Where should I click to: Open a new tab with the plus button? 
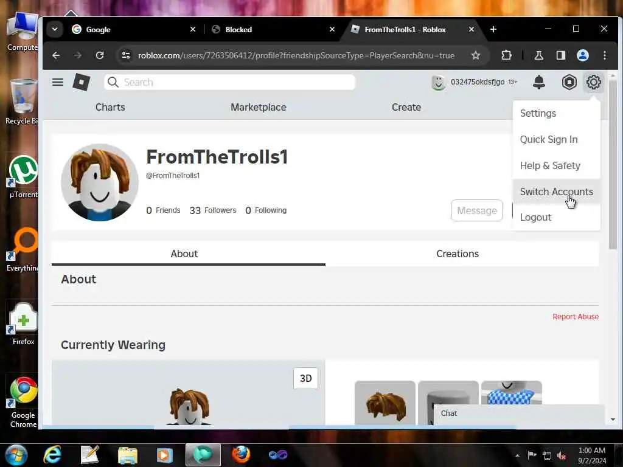pos(493,29)
